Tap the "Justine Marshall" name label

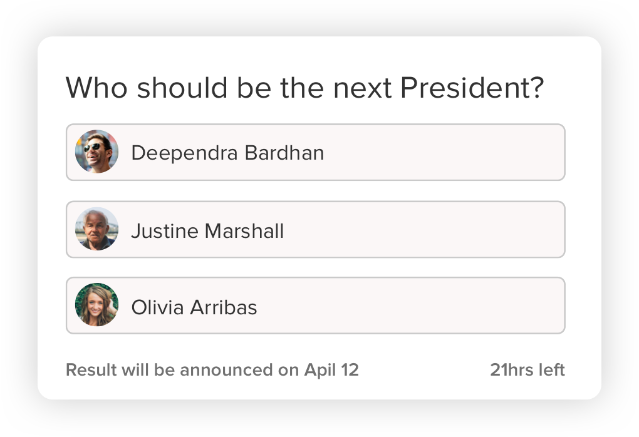click(x=207, y=231)
